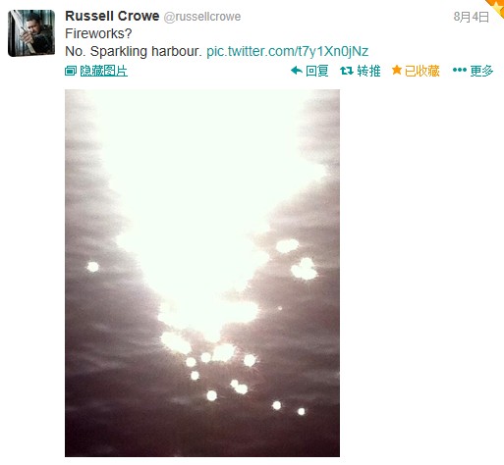Open Russell Crowe's profile avatar
Image resolution: width=504 pixels, height=465 pixels.
[x=31, y=33]
